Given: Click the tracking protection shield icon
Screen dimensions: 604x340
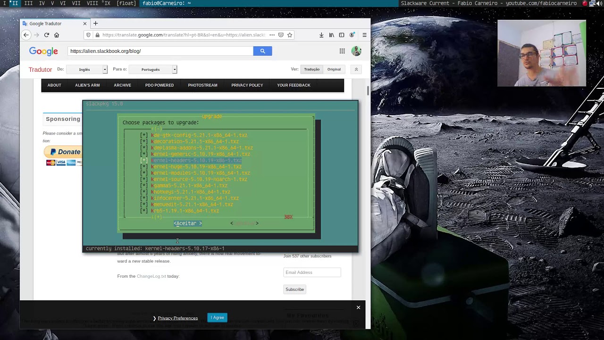Looking at the screenshot, I should 88,35.
